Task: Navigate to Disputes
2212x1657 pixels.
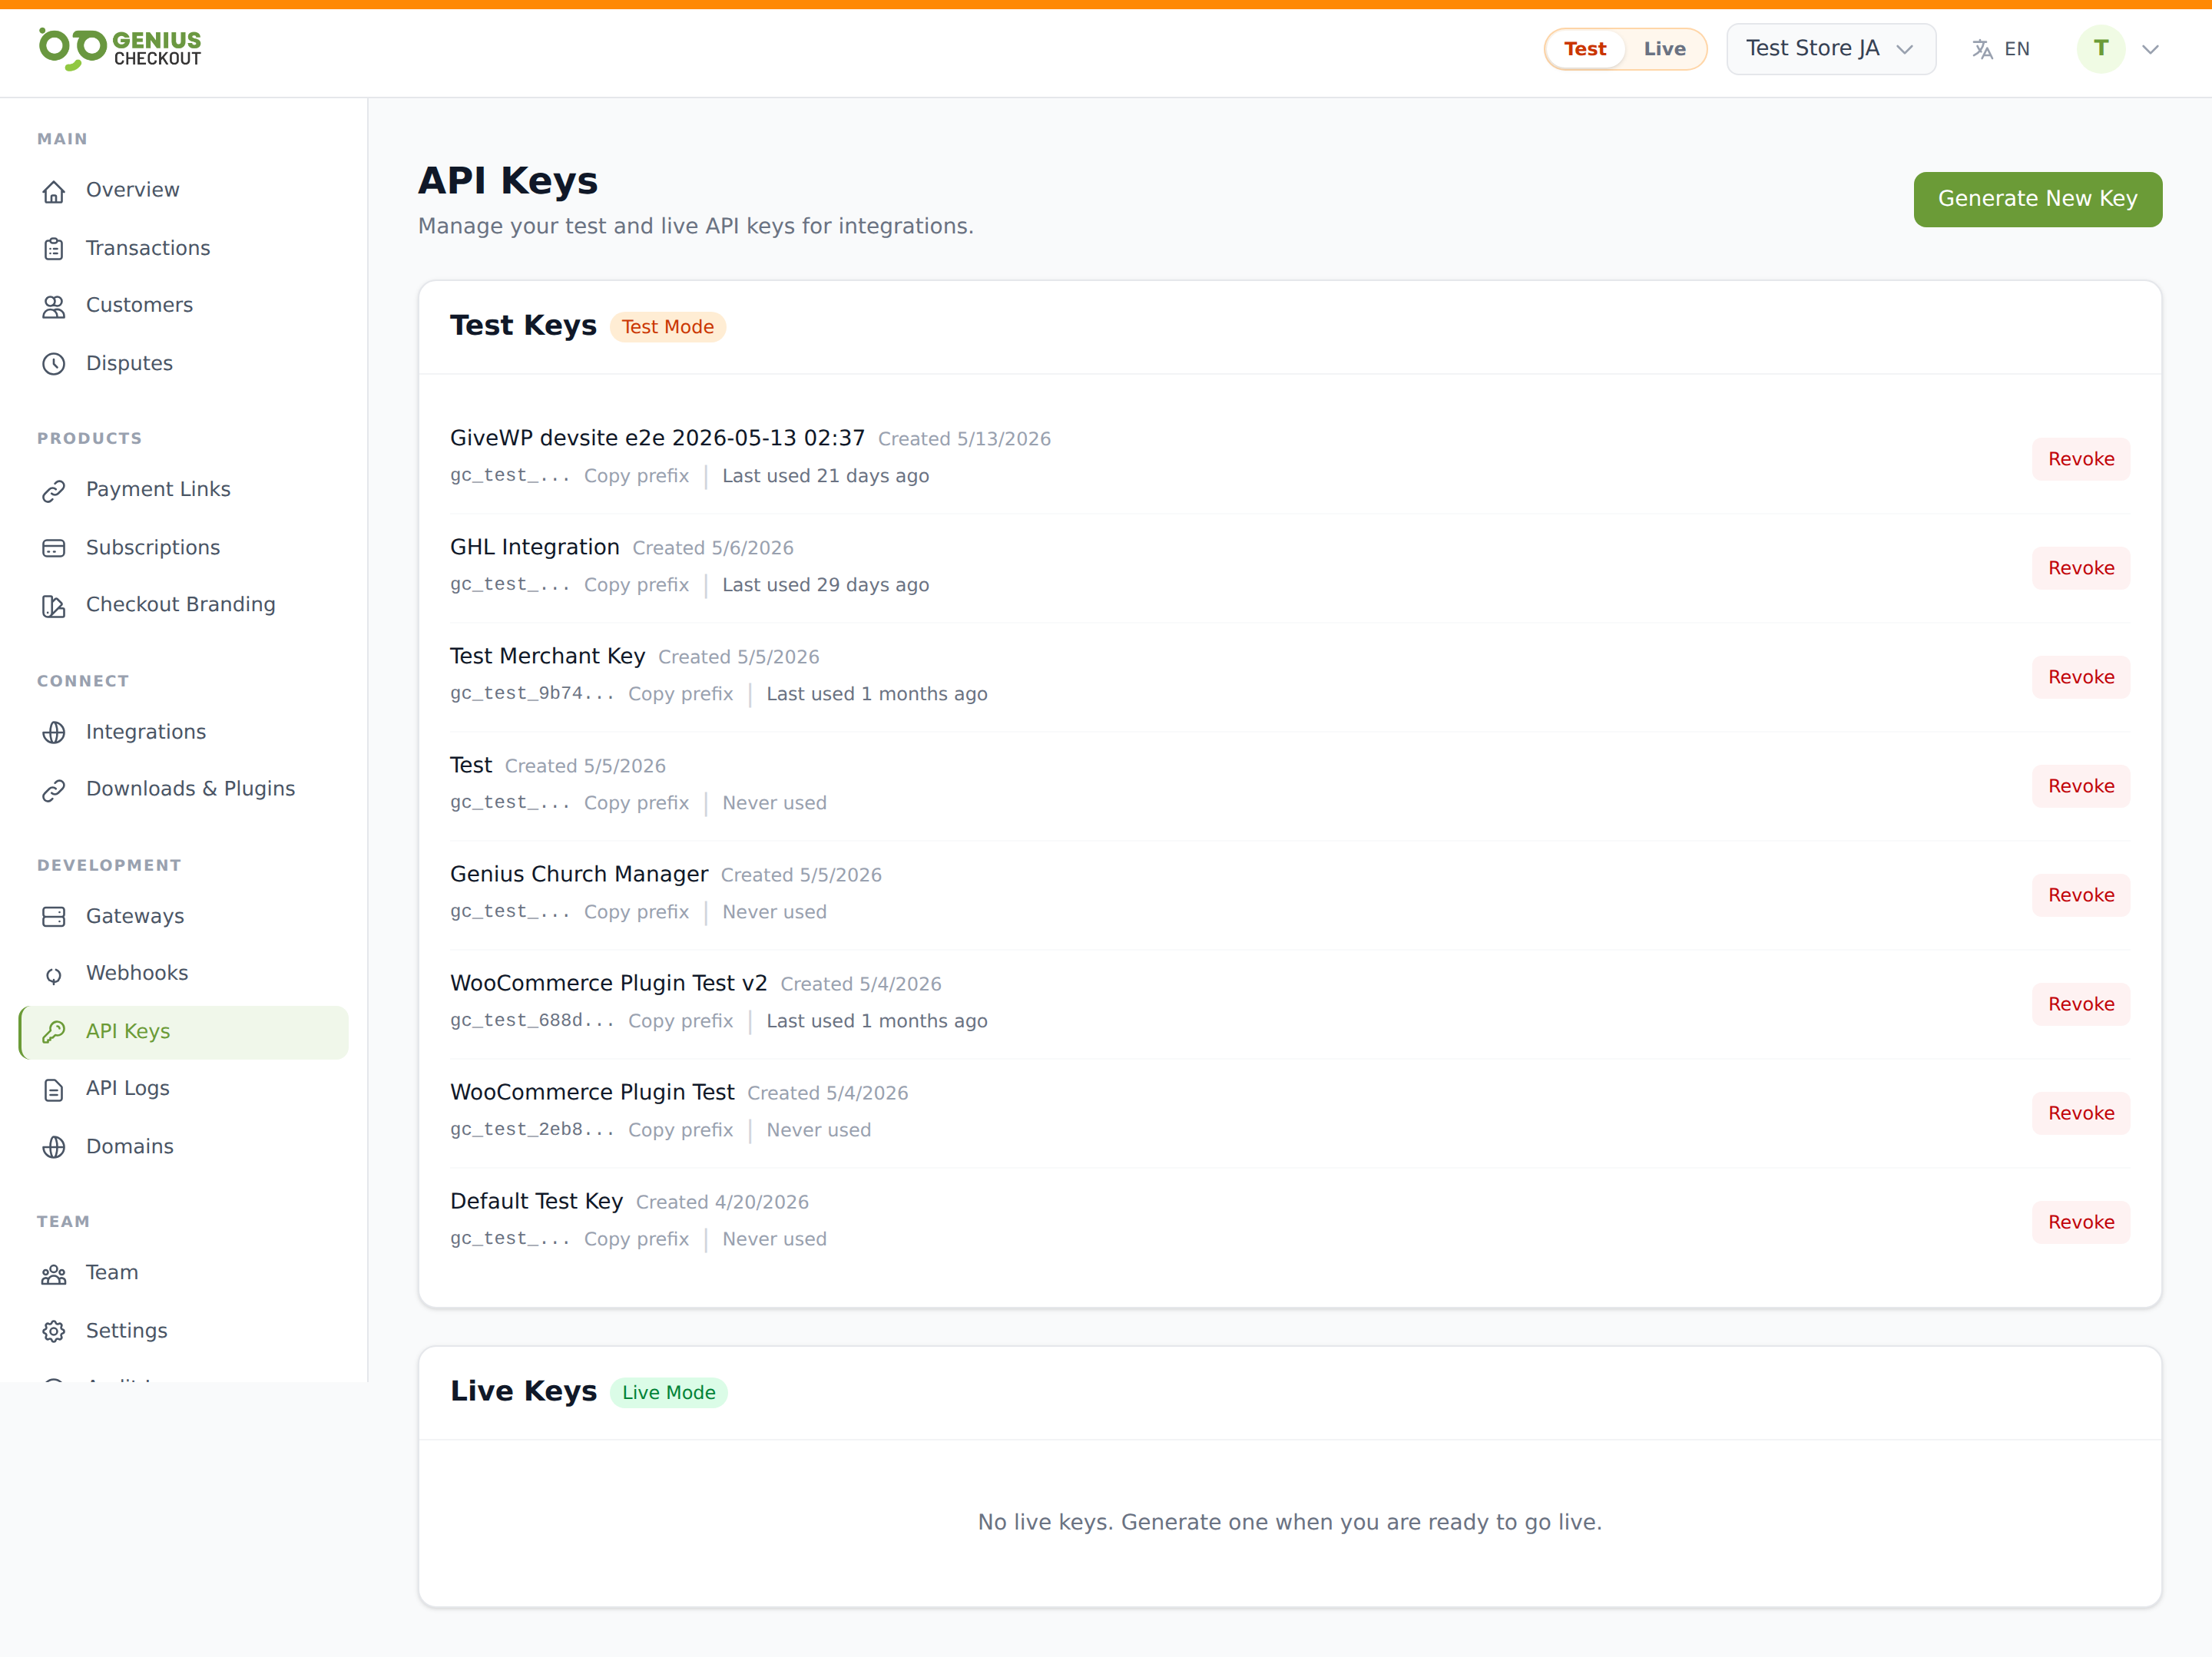Action: pyautogui.click(x=184, y=363)
